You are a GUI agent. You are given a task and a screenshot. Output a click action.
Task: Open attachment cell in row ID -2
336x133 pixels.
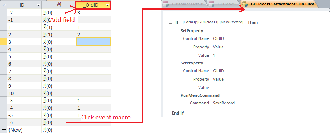(x=59, y=12)
